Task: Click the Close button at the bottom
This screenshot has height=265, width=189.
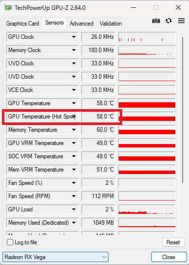Action: click(x=168, y=257)
